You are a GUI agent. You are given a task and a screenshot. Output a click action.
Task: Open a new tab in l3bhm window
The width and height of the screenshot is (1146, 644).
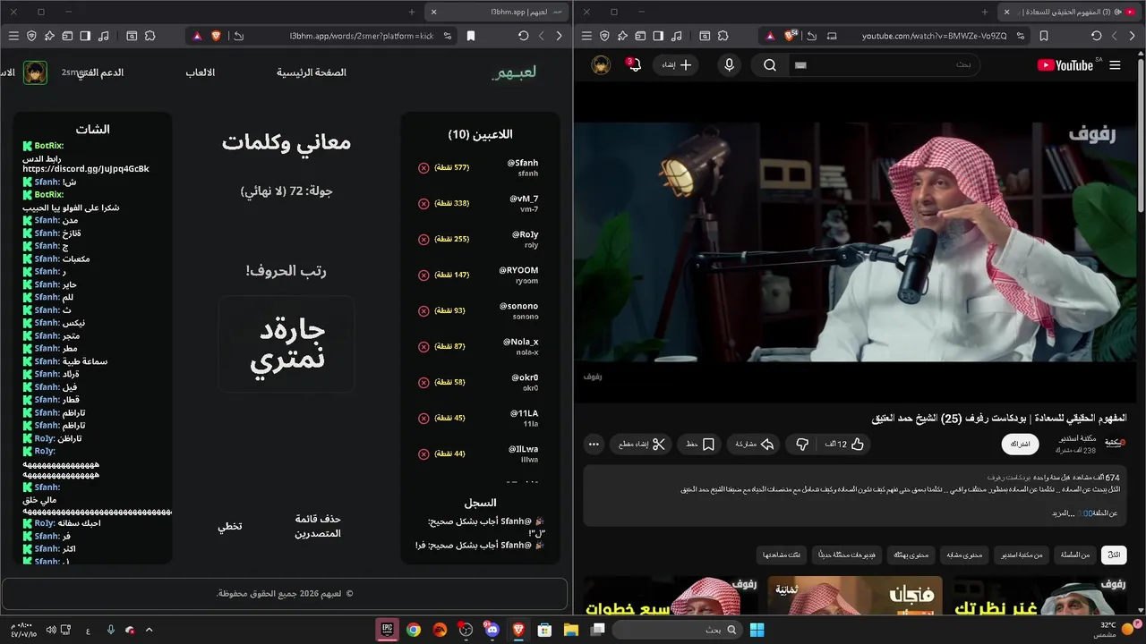pos(412,12)
